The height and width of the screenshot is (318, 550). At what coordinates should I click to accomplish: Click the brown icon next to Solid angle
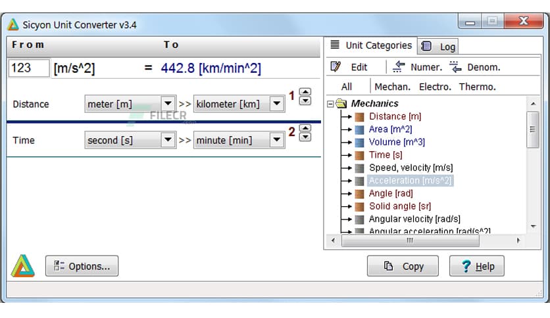(x=359, y=206)
